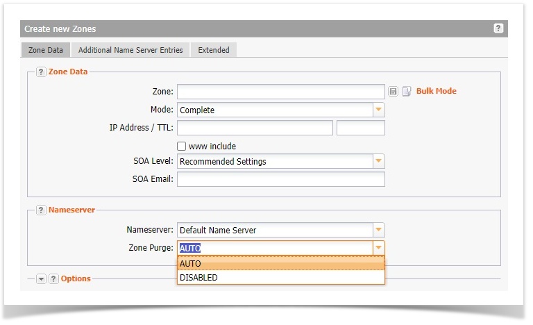Click the Zone Purge field showing AUTO

[275, 248]
